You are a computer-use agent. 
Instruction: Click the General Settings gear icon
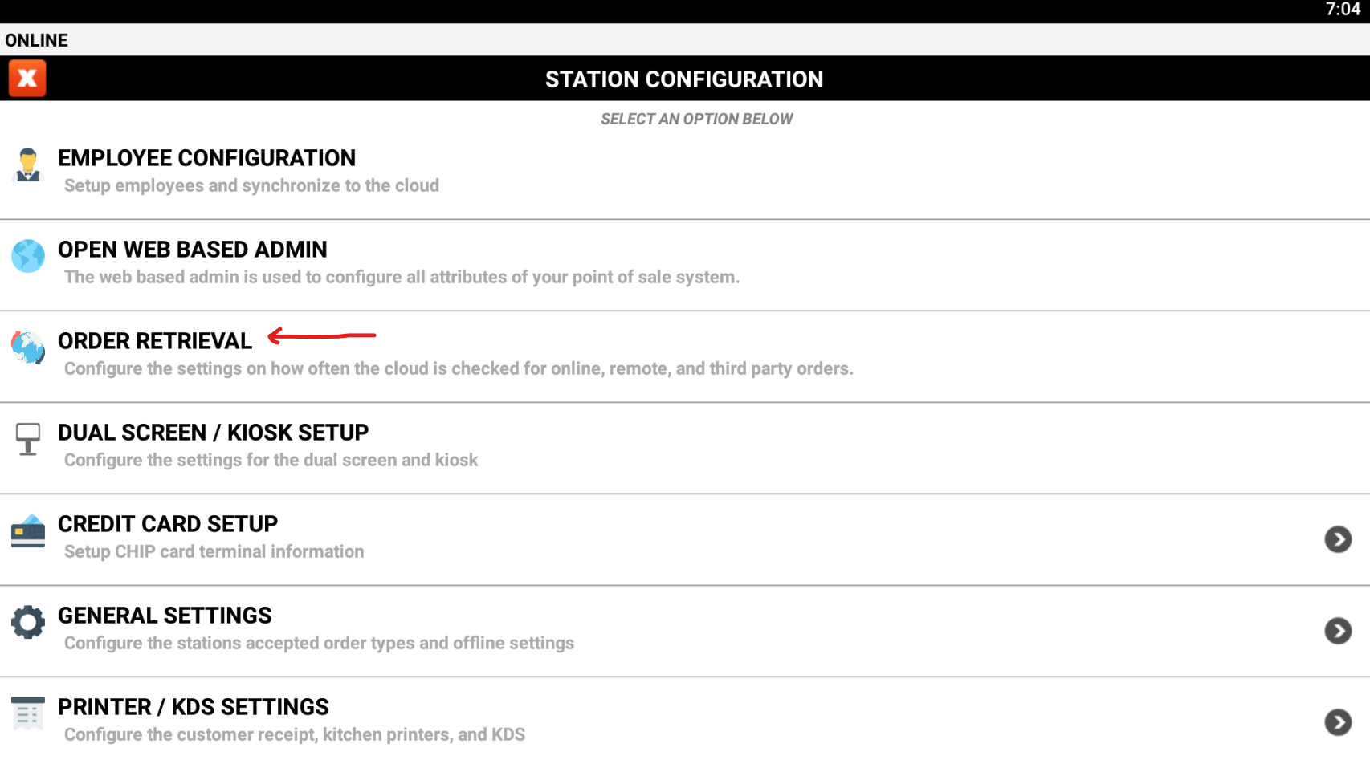click(28, 622)
